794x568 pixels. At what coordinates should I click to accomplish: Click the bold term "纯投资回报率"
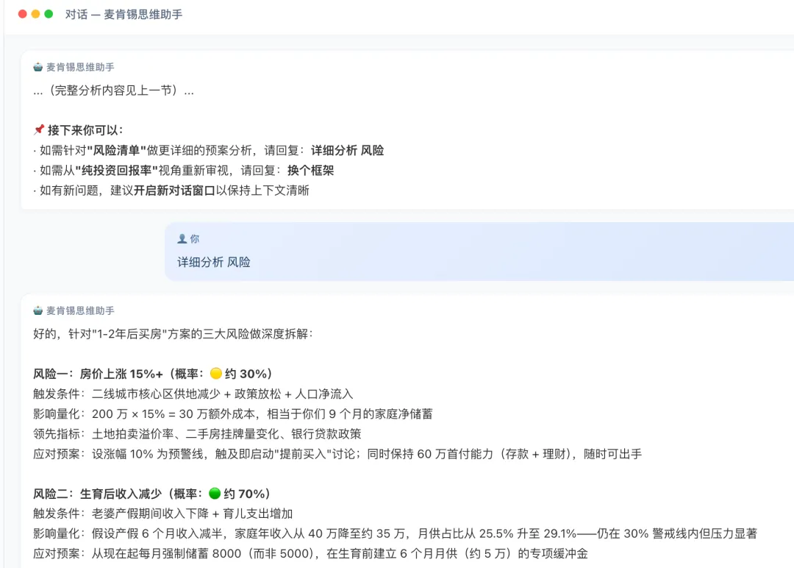pyautogui.click(x=116, y=170)
